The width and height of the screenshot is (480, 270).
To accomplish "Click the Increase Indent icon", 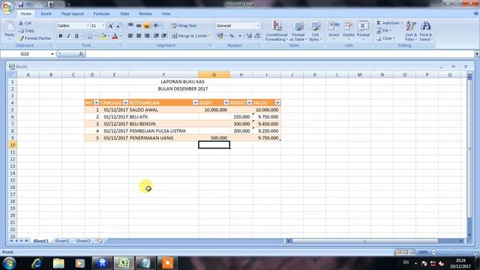I will click(x=164, y=36).
